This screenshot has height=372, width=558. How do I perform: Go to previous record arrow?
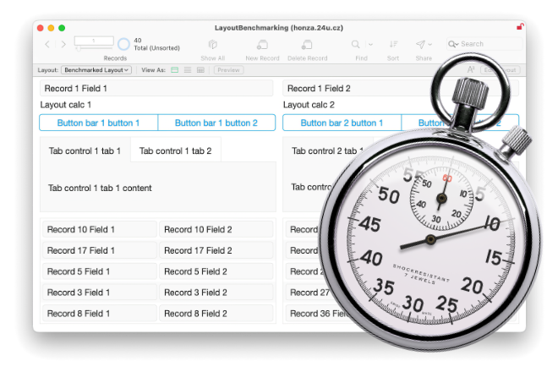click(47, 45)
